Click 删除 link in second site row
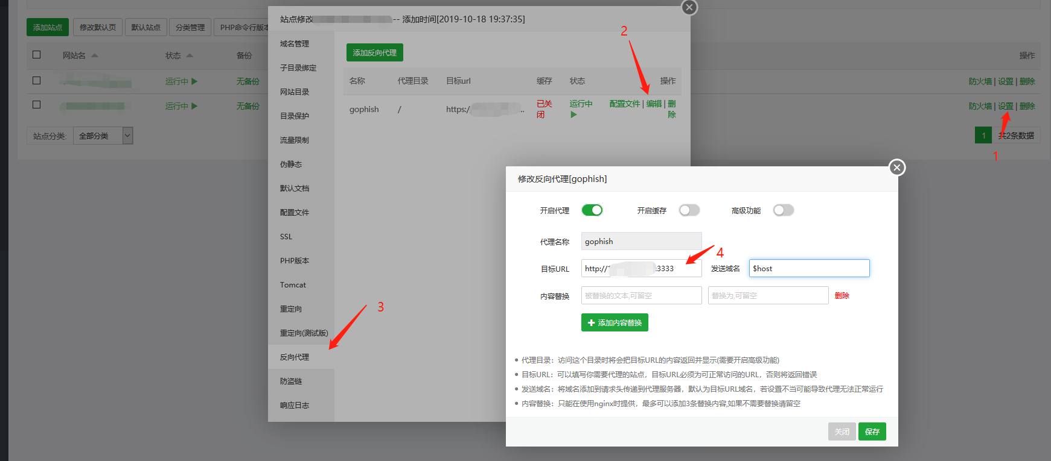Screen dimensions: 1051x461 tap(1027, 106)
